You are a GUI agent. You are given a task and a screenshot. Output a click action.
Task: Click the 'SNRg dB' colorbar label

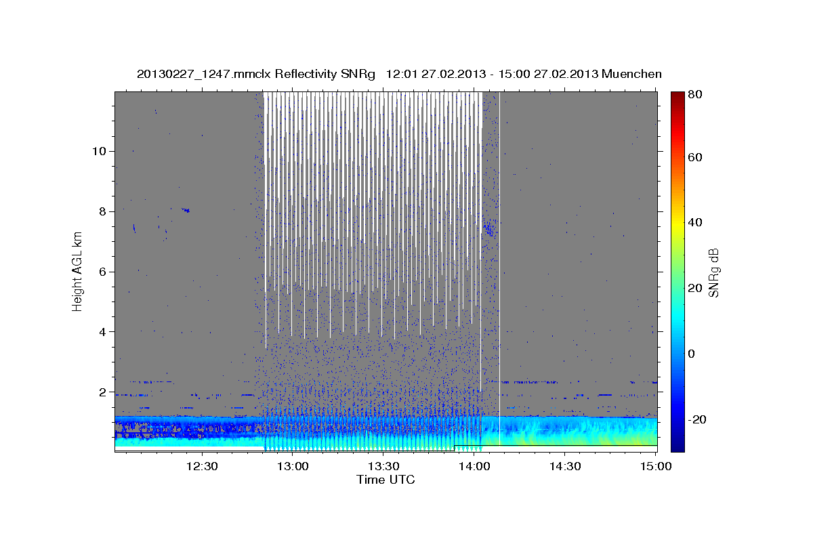(x=713, y=272)
